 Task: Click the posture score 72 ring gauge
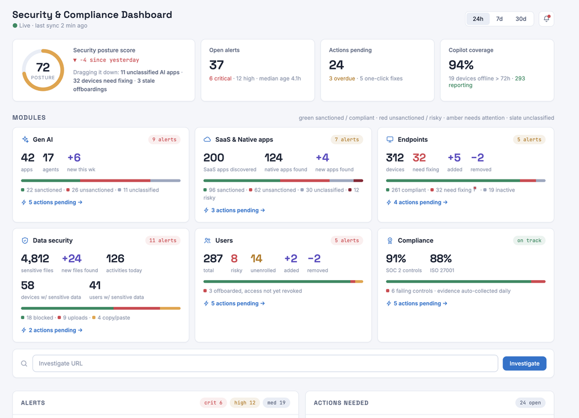(x=43, y=70)
